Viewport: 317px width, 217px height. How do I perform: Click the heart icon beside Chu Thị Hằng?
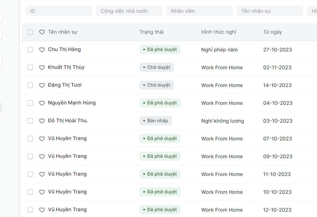[x=42, y=50]
